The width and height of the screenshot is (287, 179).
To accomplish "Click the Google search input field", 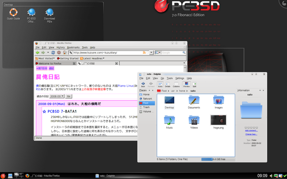I will [x=172, y=53].
